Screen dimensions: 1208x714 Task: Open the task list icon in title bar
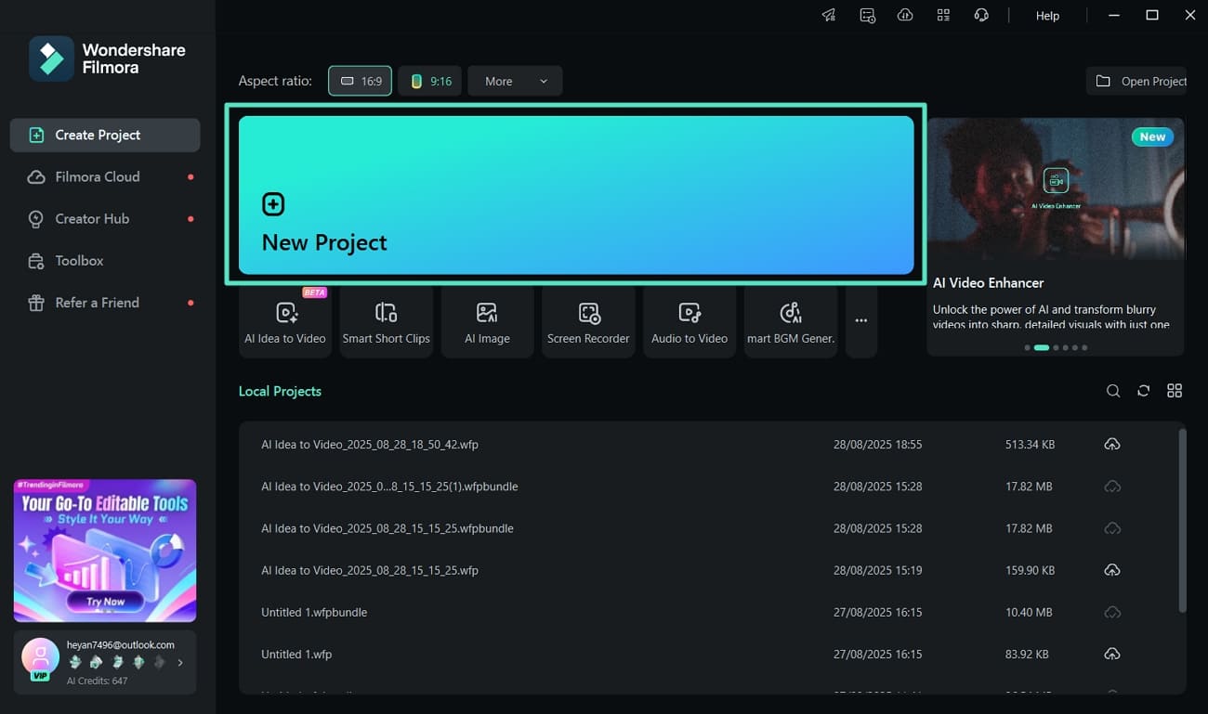point(868,16)
